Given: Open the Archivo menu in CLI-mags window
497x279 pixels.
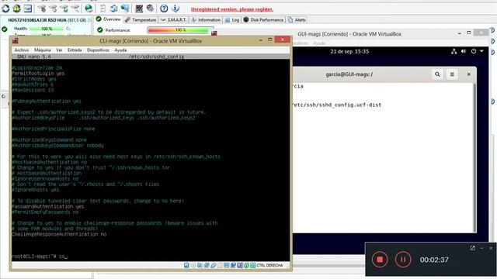Looking at the screenshot, I should (x=22, y=50).
